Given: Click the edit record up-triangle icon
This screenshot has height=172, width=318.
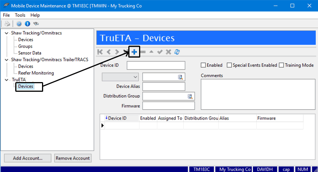Looking at the screenshot, I should pos(151,52).
